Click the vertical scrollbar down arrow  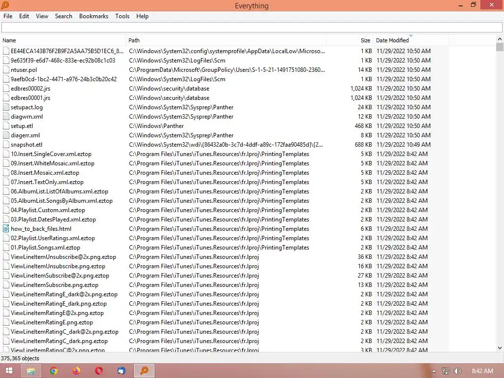[x=500, y=348]
